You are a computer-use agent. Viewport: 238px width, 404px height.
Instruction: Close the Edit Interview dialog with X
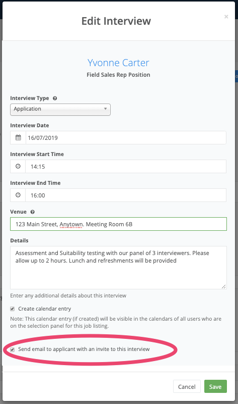226,17
